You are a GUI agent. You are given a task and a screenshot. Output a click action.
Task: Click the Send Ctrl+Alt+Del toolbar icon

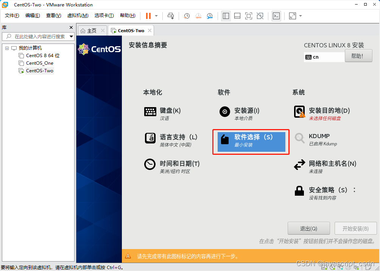171,16
